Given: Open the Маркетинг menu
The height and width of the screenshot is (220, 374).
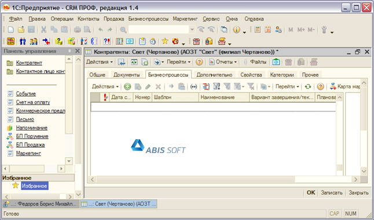Looking at the screenshot, I should pos(185,19).
